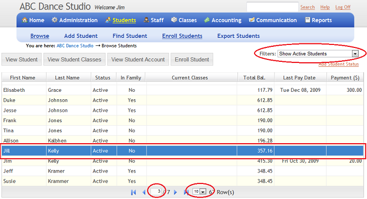Screen dimensions: 367x199
Task: Click the Accounting money icon
Action: coord(207,20)
